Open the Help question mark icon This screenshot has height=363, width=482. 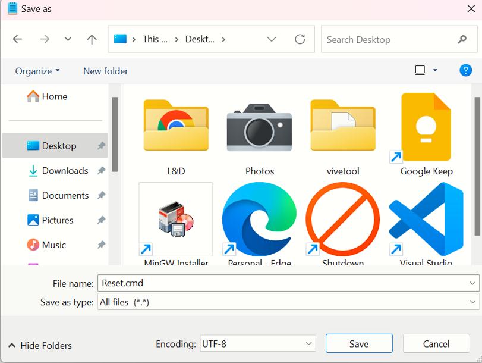466,70
